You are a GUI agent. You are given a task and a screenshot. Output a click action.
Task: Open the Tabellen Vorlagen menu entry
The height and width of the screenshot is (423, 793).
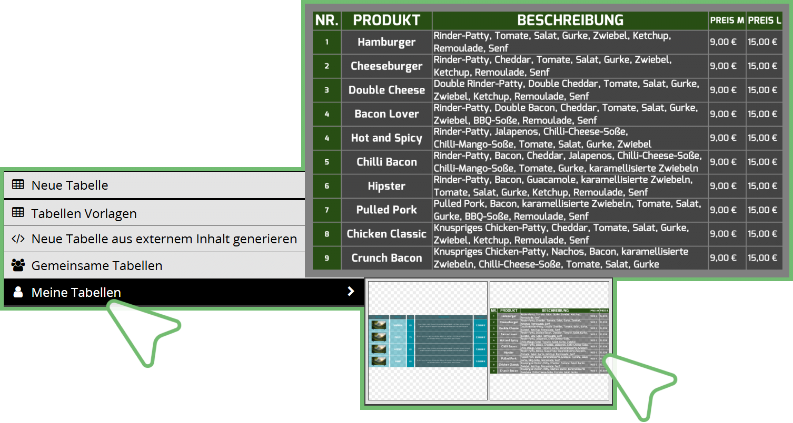pos(155,213)
